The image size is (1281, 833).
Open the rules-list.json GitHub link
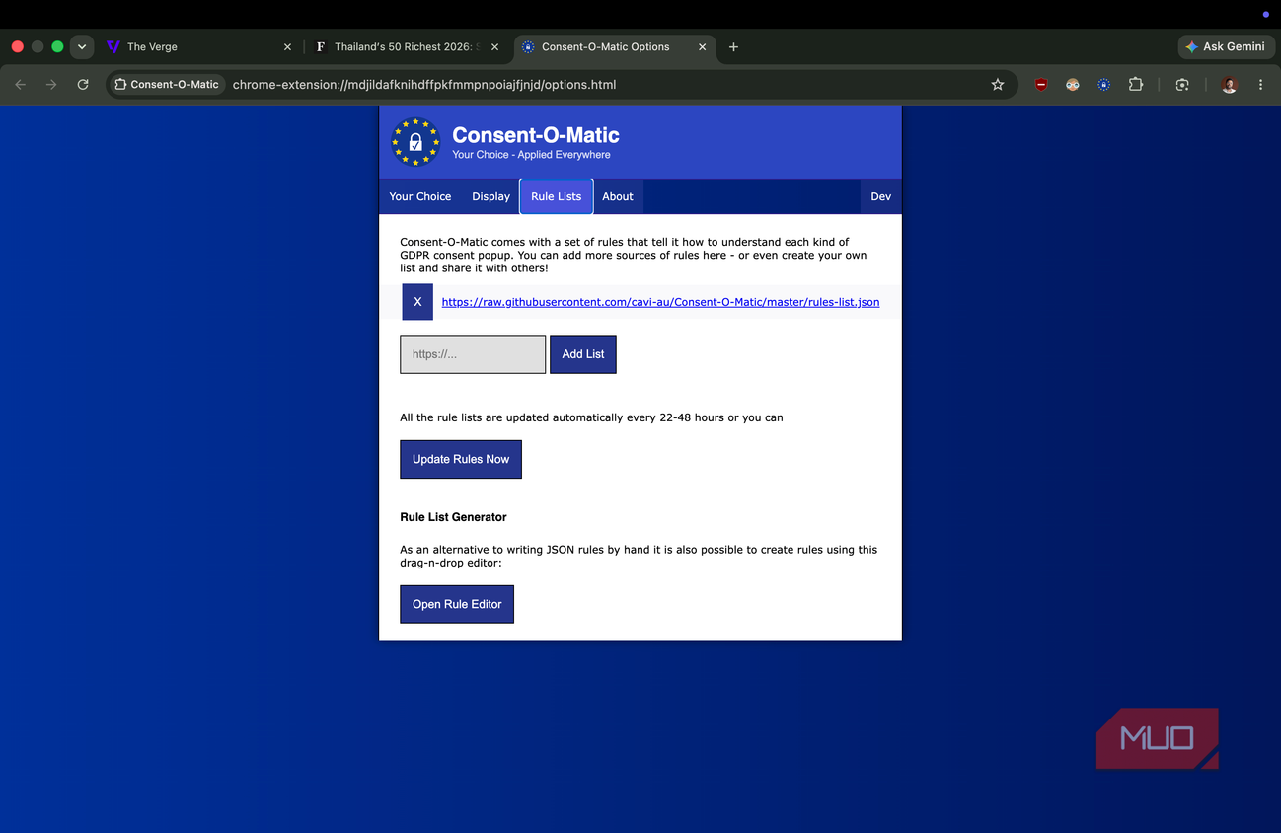coord(660,302)
